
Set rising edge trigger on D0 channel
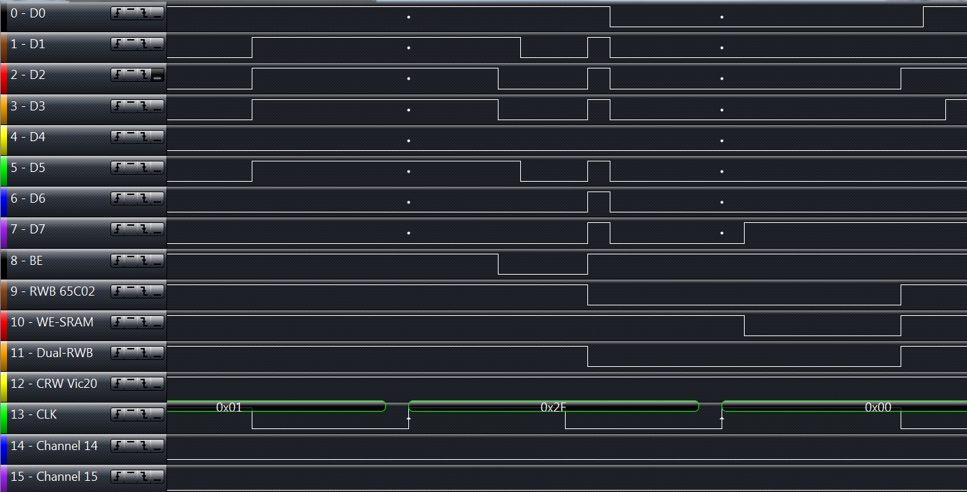tap(117, 14)
